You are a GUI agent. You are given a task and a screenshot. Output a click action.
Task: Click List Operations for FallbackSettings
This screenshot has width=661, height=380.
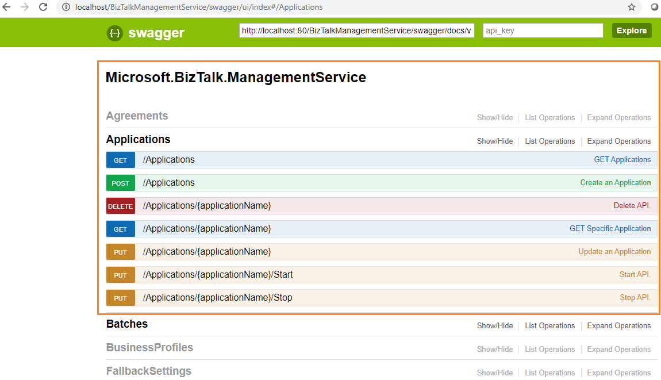pos(549,373)
